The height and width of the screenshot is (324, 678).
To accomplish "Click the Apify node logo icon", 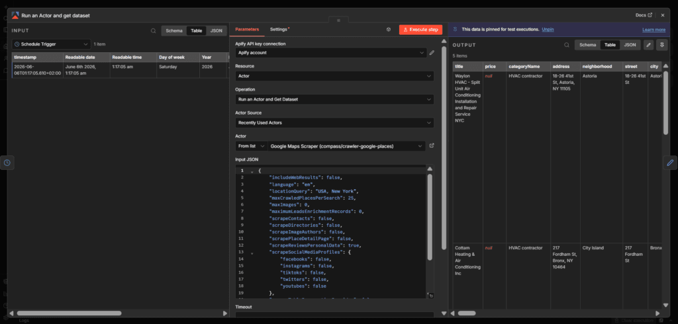I will click(x=15, y=15).
